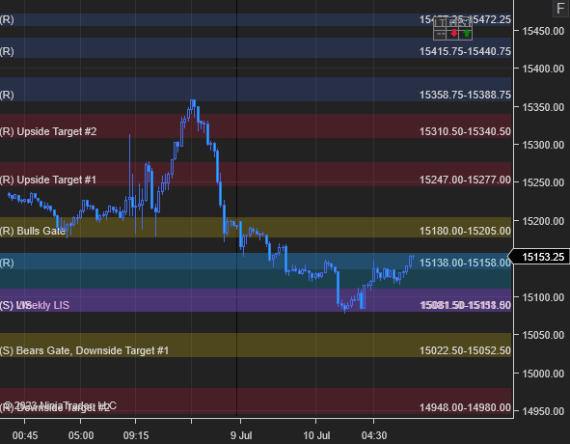Click the 15415.75-15440.75 range text
The width and height of the screenshot is (570, 444).
pos(465,51)
